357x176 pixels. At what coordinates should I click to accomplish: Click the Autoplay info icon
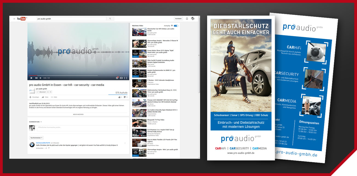click(x=172, y=25)
